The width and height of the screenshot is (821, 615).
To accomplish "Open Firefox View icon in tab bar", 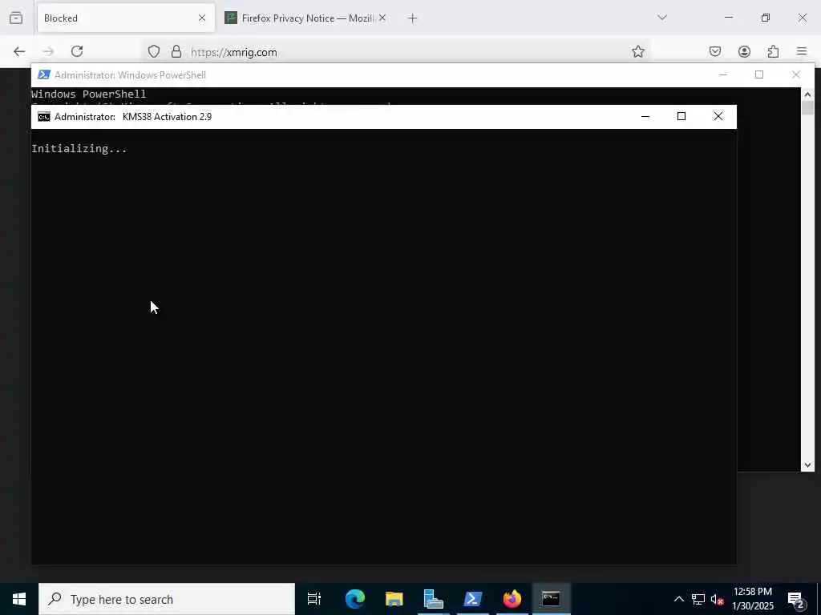I will click(16, 18).
